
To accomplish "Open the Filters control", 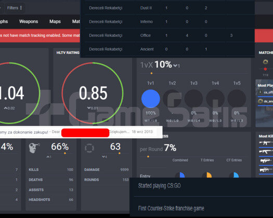I will coord(15,8).
